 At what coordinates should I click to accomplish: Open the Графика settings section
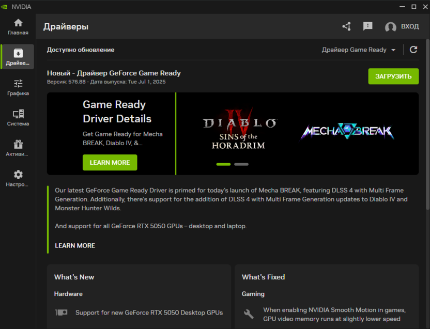pos(18,87)
